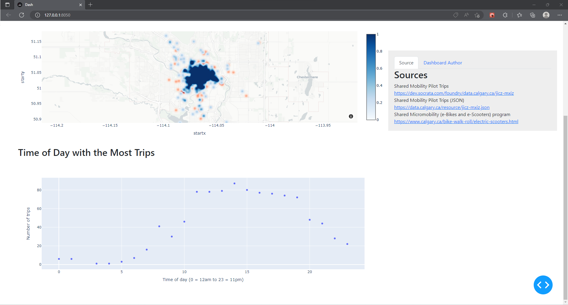The image size is (568, 305).
Task: Click the blue carousel navigation arrows button
Action: pos(543,285)
